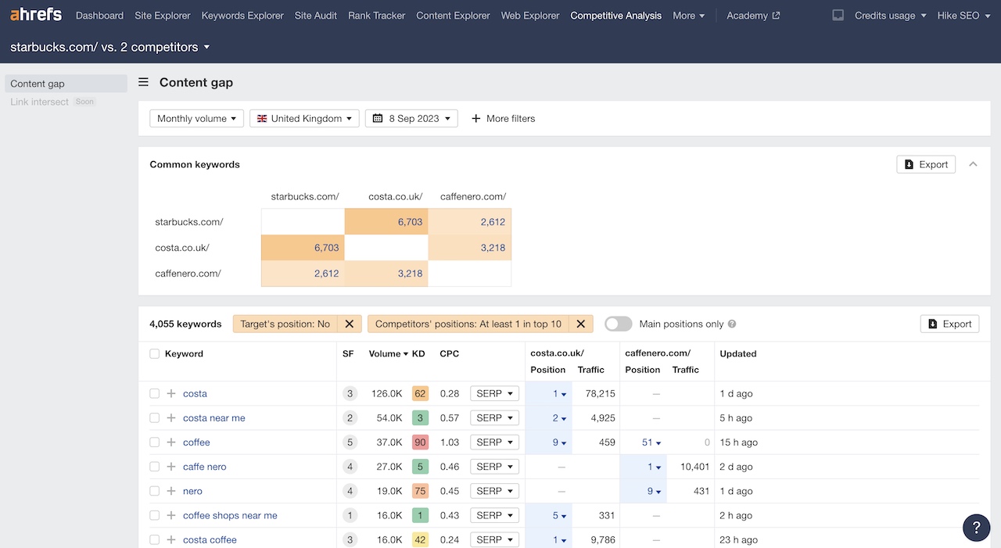This screenshot has width=1001, height=548.
Task: Tick the checkbox for caffe nero
Action: coord(155,467)
